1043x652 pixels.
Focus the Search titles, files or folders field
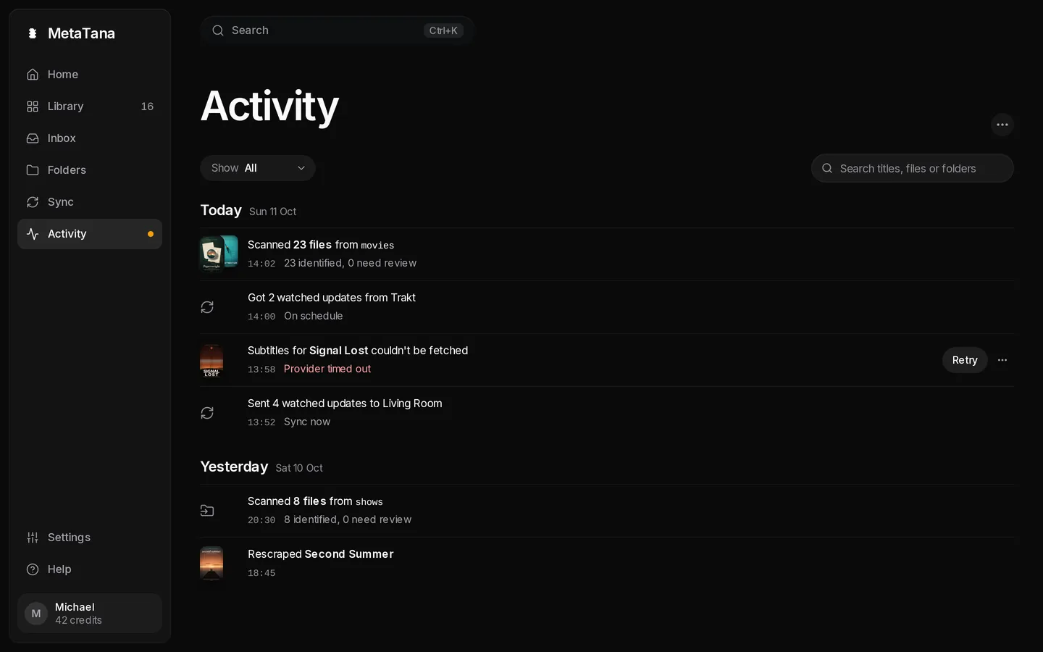tap(913, 168)
